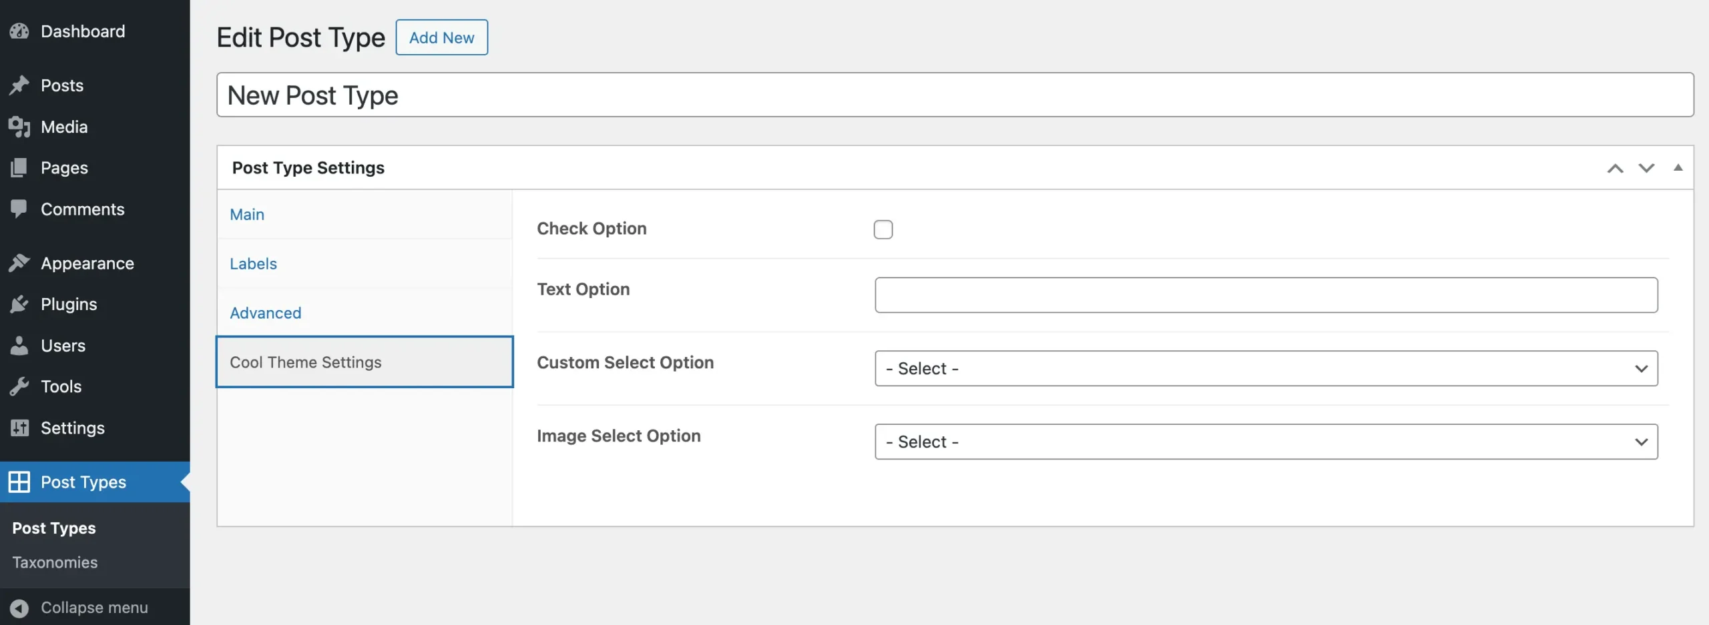
Task: Click the Posts pushpin icon
Action: (19, 85)
